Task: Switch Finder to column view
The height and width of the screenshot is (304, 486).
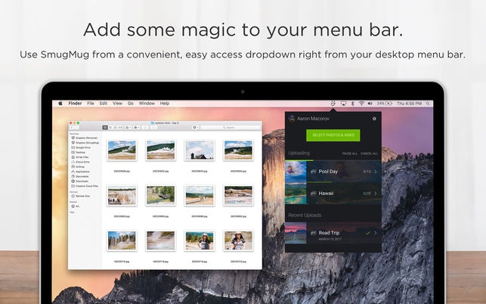Action: tap(116, 128)
